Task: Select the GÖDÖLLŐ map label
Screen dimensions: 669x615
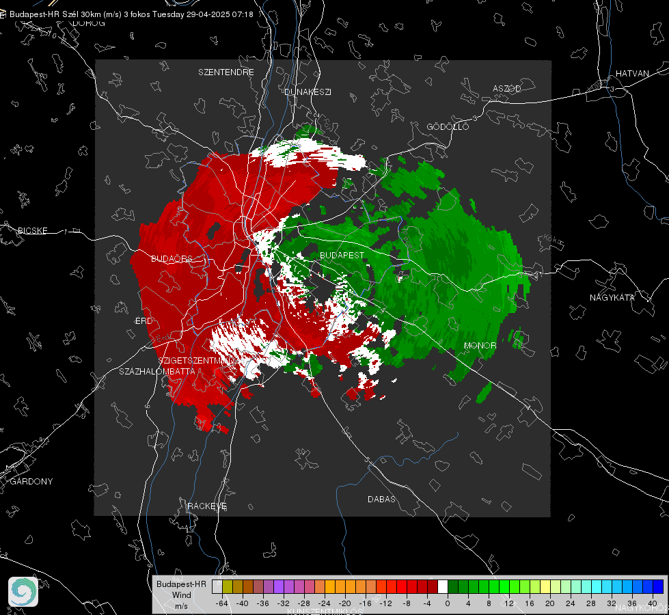Action: (x=448, y=126)
